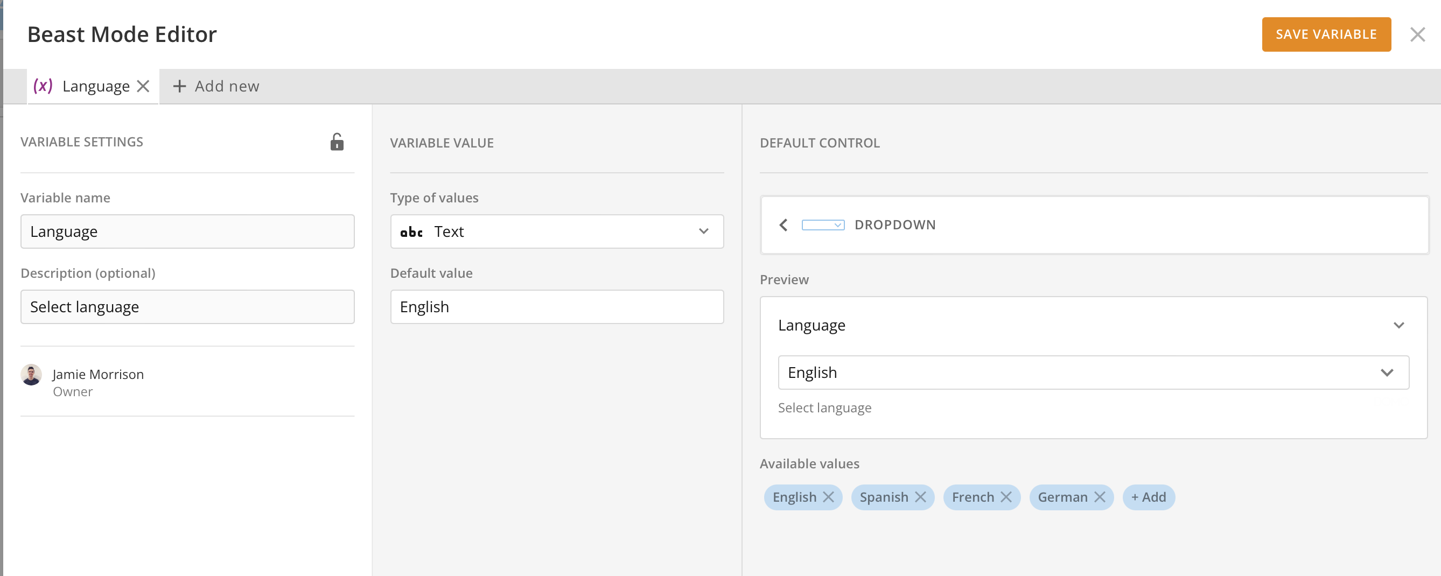Screen dimensions: 1441x576
Task: Click the Select language preview hint
Action: click(824, 408)
